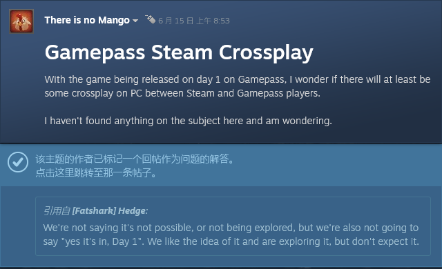Click the Gamepass Steam Crossplay thread title
The width and height of the screenshot is (442, 269).
click(x=179, y=53)
